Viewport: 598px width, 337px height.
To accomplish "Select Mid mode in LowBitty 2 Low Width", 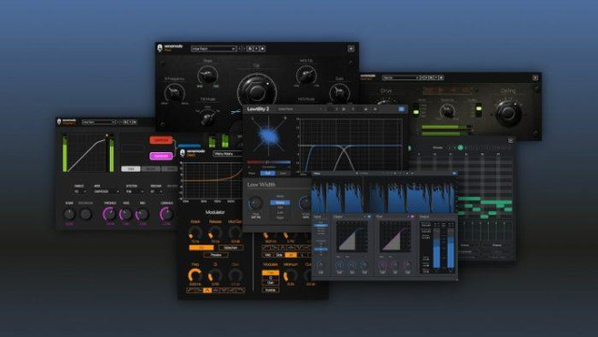I will pos(280,208).
